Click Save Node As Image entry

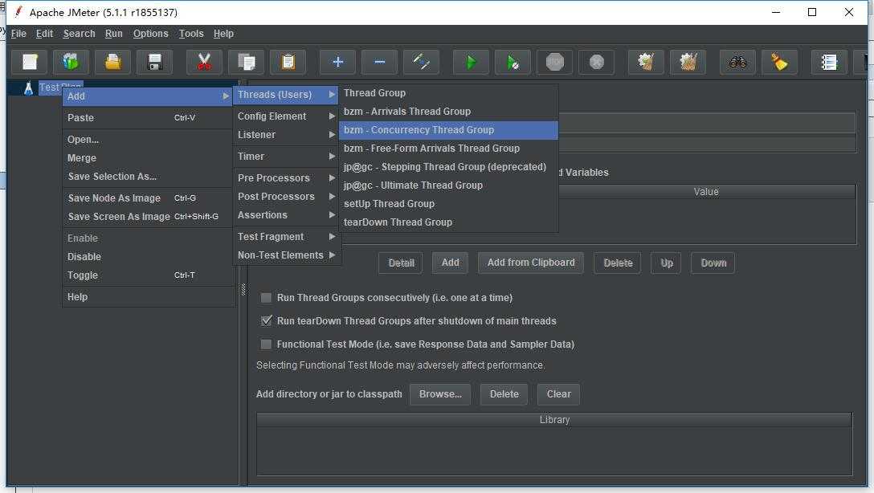148,198
